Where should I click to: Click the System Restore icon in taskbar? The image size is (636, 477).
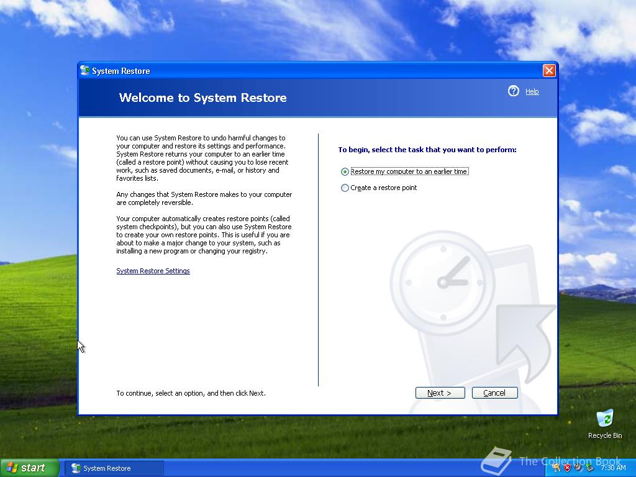[x=76, y=468]
